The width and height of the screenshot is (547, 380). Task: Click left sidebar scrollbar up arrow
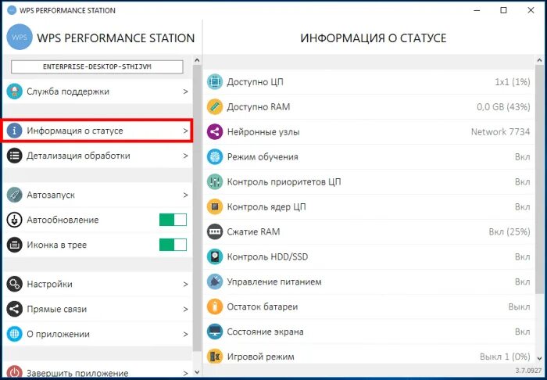197,60
